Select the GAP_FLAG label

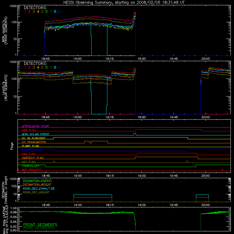[29, 130]
